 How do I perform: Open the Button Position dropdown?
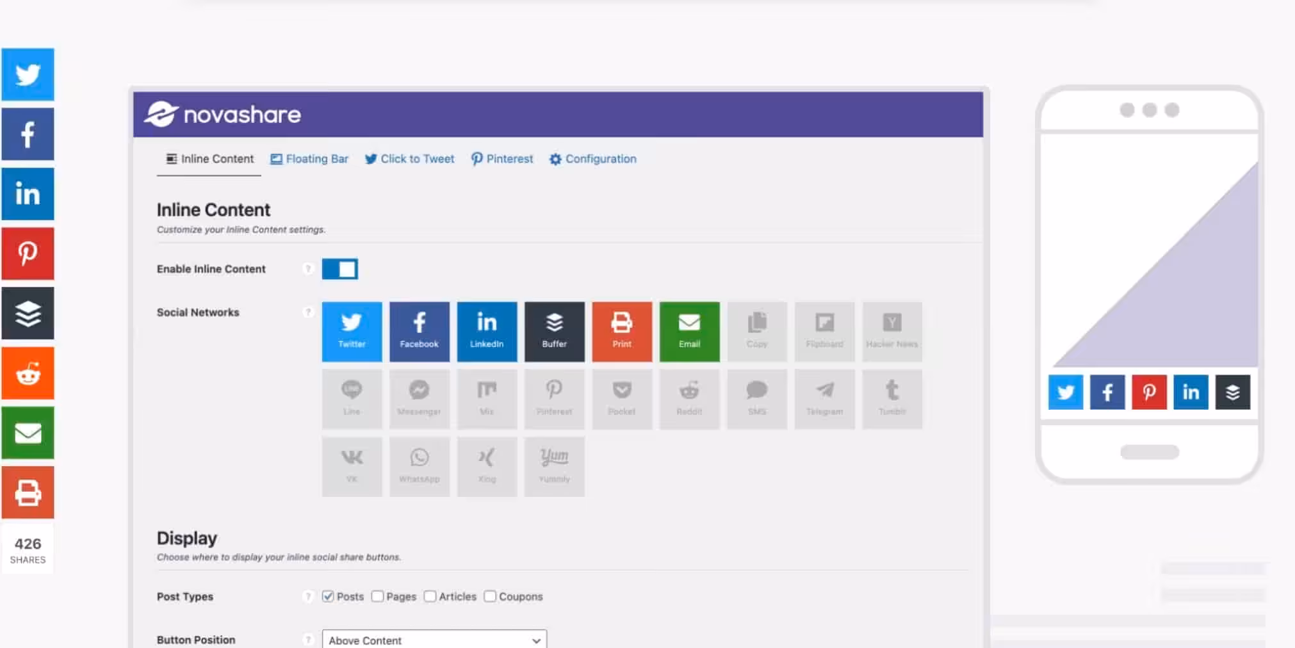pos(434,640)
